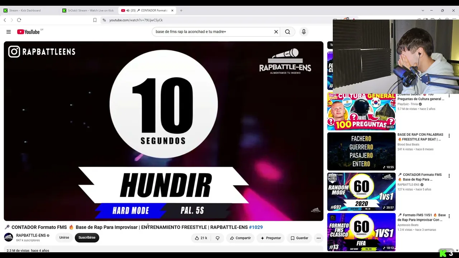This screenshot has width=459, height=258.
Task: Open the BASE DE RAP CON PALABRAS title
Action: (421, 137)
